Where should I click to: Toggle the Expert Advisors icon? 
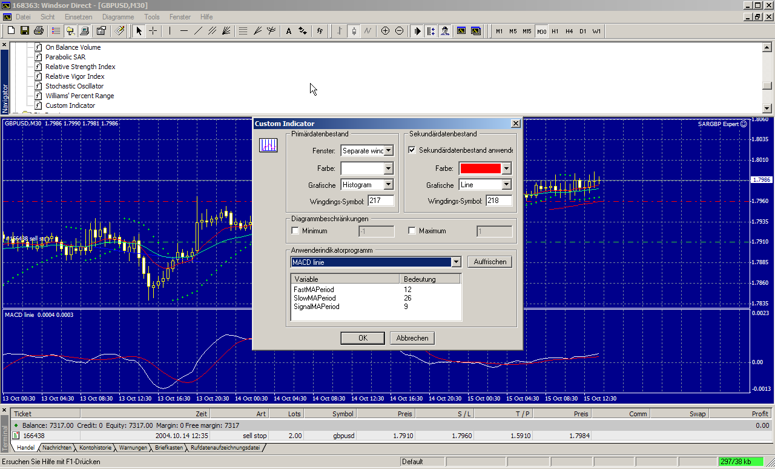pos(445,31)
